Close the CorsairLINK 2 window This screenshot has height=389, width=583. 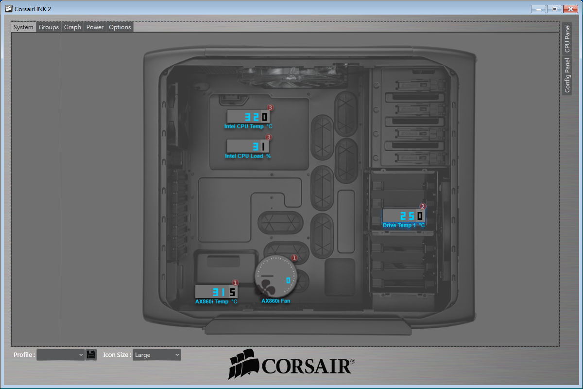coord(570,9)
